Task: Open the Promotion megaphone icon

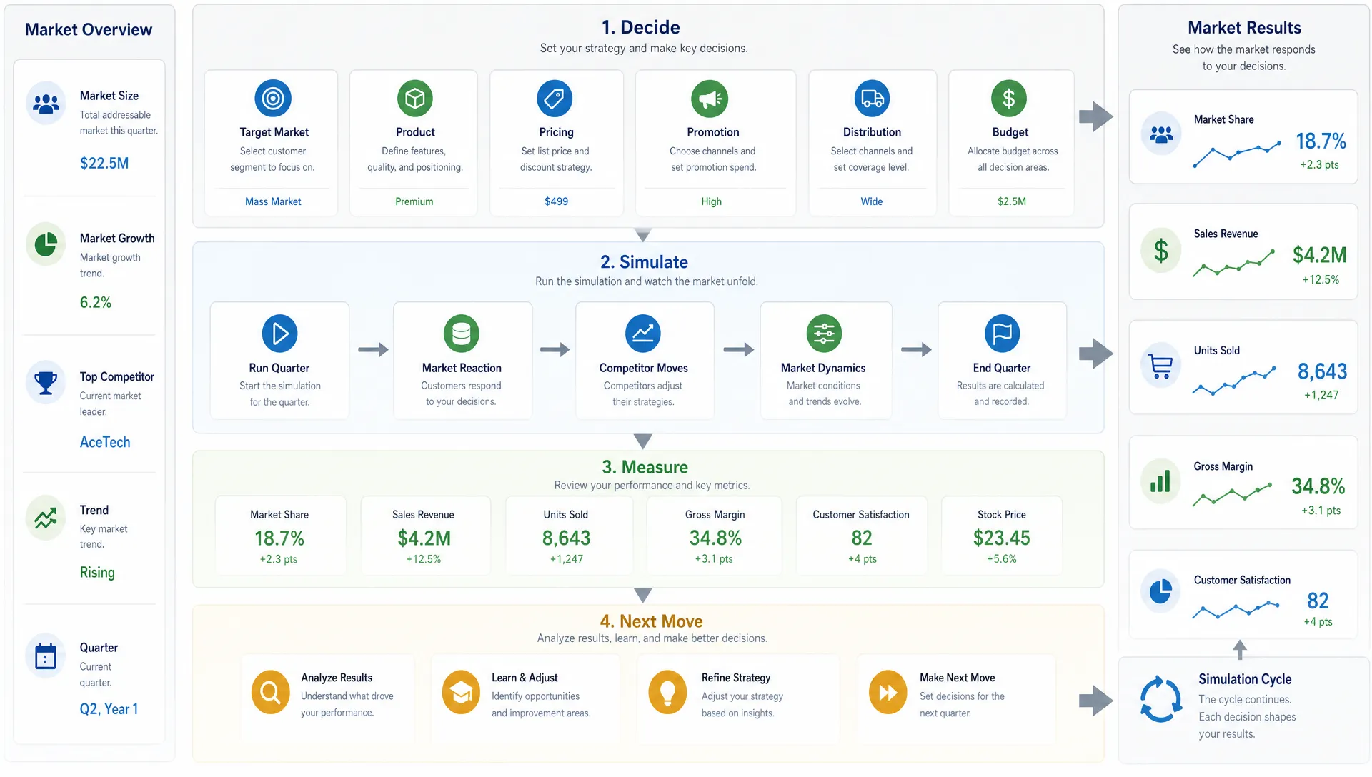Action: pos(710,99)
